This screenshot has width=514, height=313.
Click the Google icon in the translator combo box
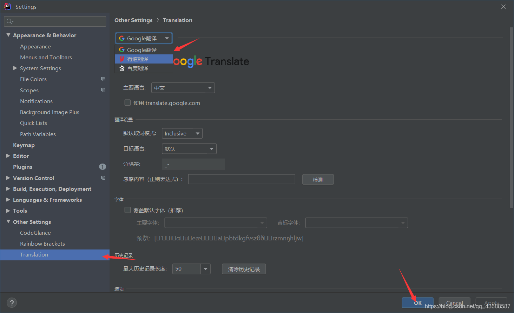(122, 38)
